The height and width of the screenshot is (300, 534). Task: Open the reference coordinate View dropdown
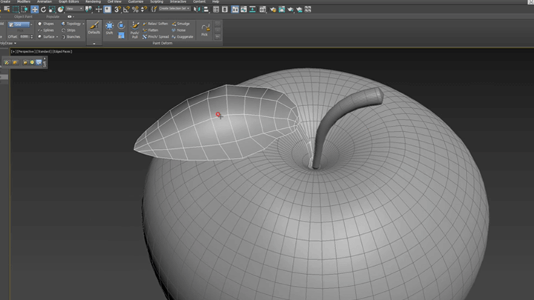tap(75, 9)
